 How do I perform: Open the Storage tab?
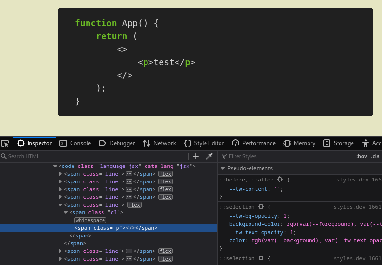(x=338, y=143)
